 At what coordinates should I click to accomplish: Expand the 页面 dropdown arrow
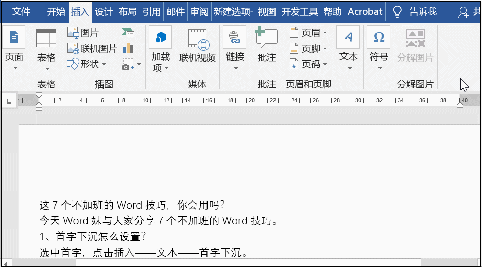(x=15, y=68)
